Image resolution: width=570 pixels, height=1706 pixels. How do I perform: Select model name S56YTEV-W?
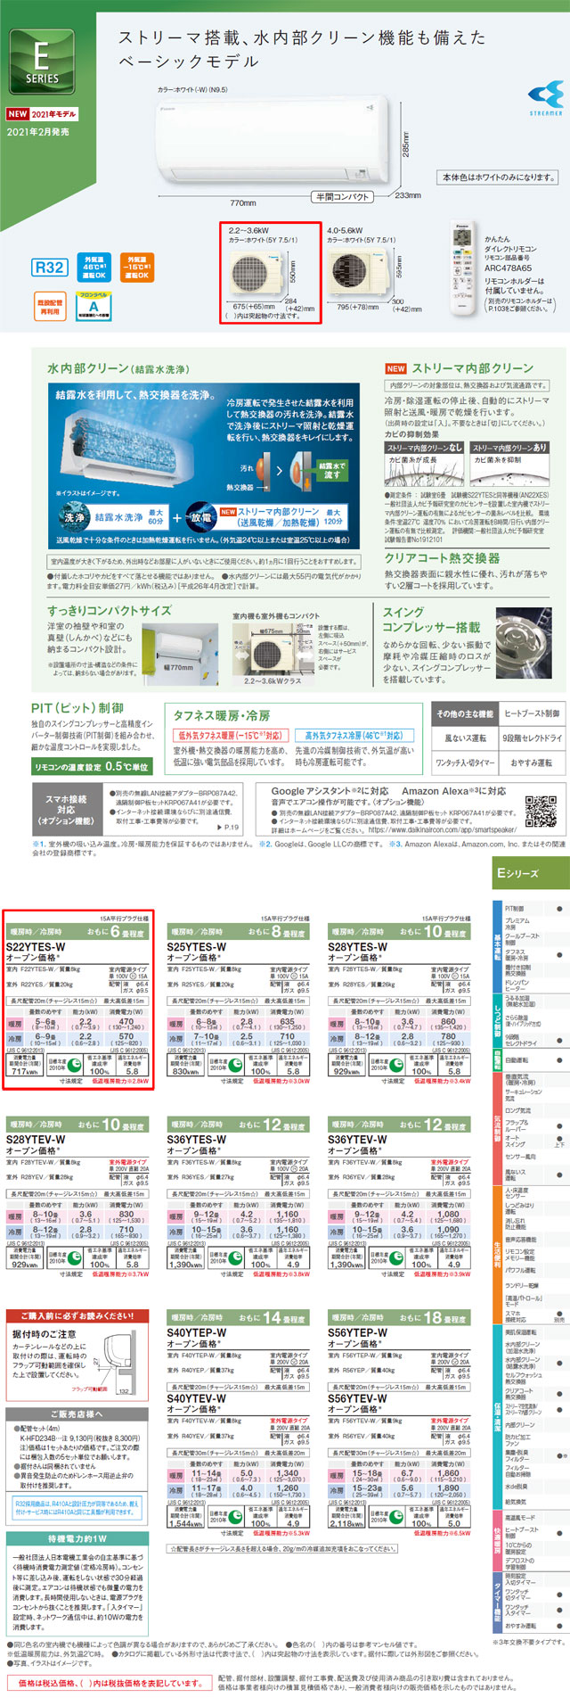(x=358, y=1398)
